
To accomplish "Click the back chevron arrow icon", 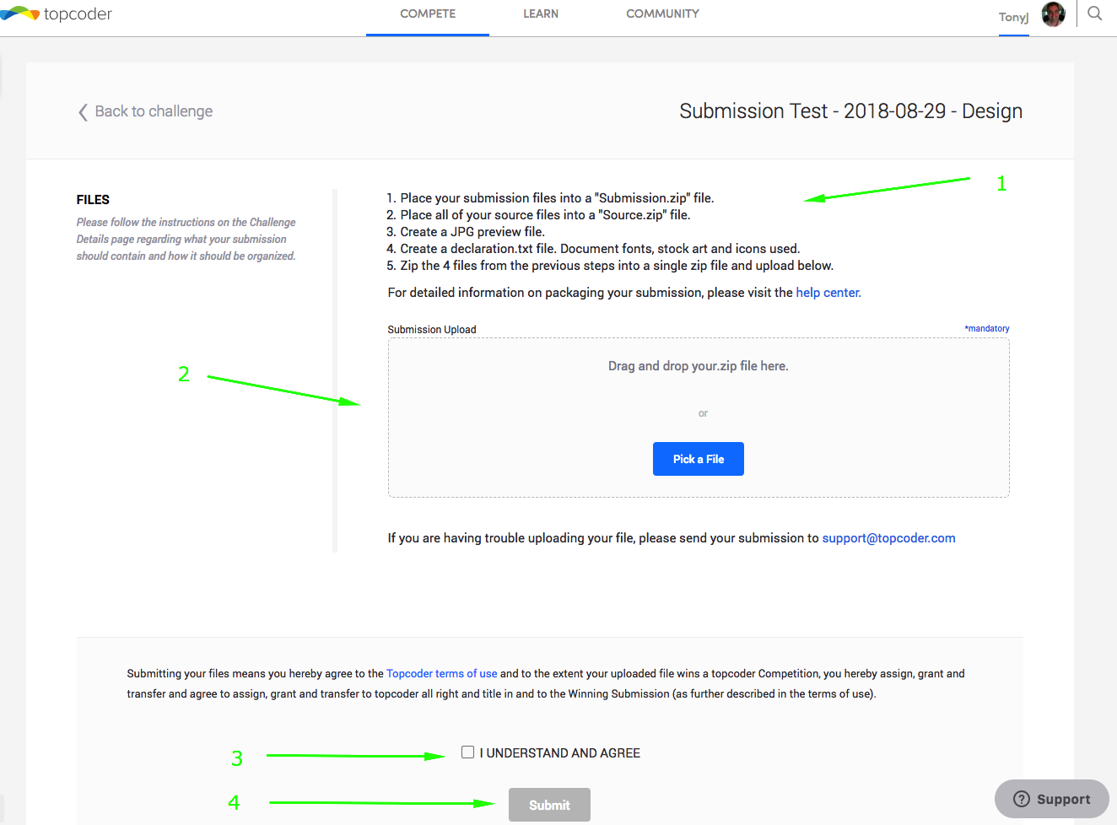I will click(x=83, y=112).
